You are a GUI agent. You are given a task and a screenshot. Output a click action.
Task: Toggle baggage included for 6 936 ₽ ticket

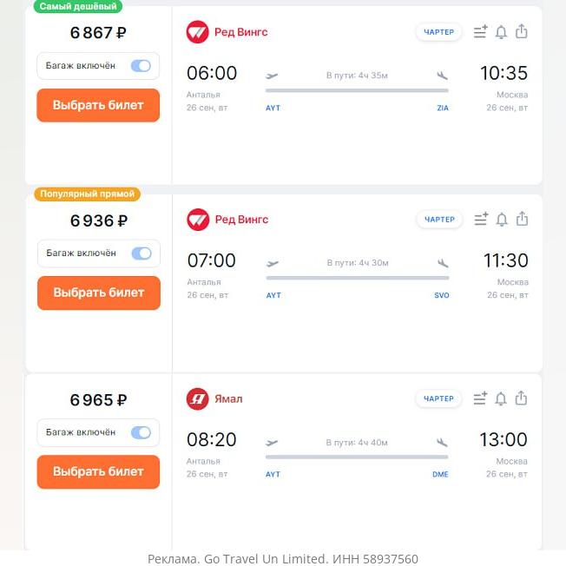tap(141, 253)
